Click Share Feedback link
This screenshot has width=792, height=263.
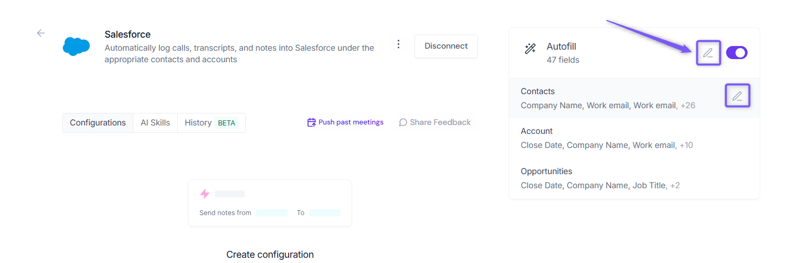coord(440,122)
